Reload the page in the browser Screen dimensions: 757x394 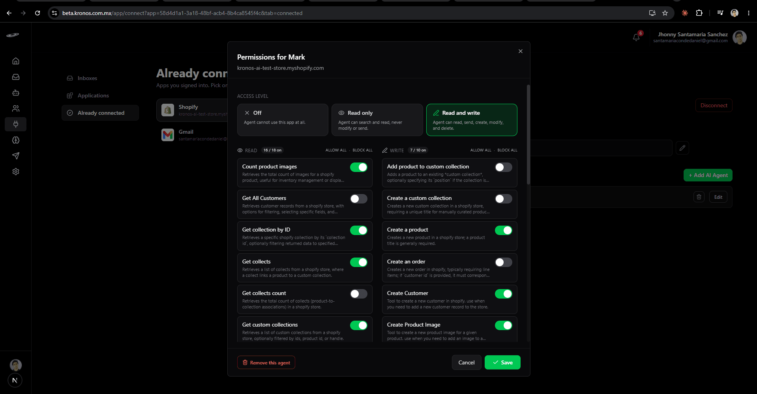[37, 13]
